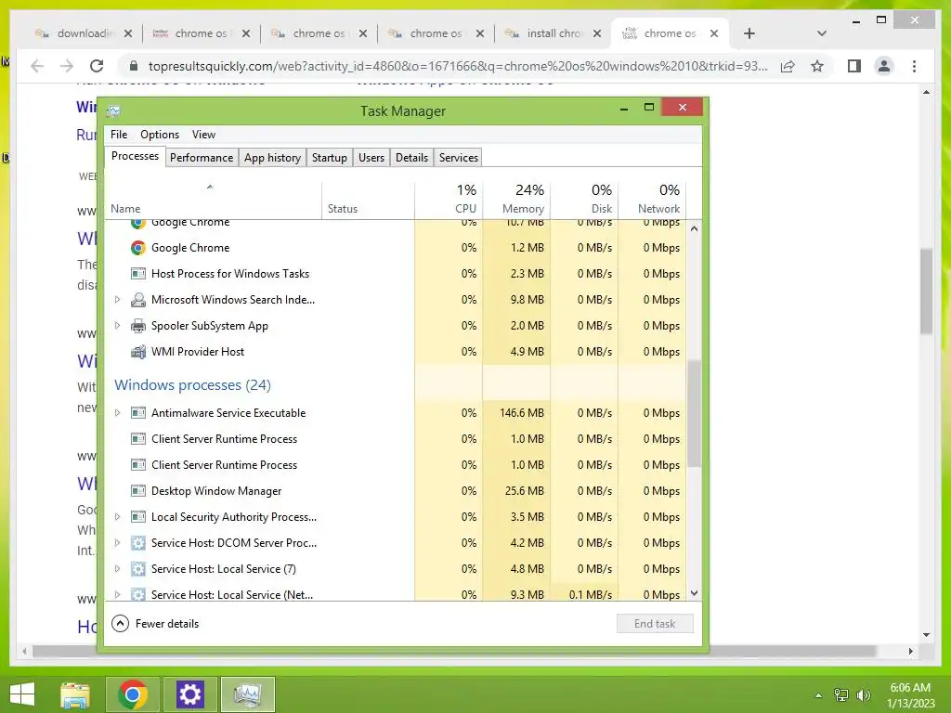This screenshot has height=713, width=951.
Task: Click the Task Manager process list scrollbar thumb
Action: coord(694,413)
